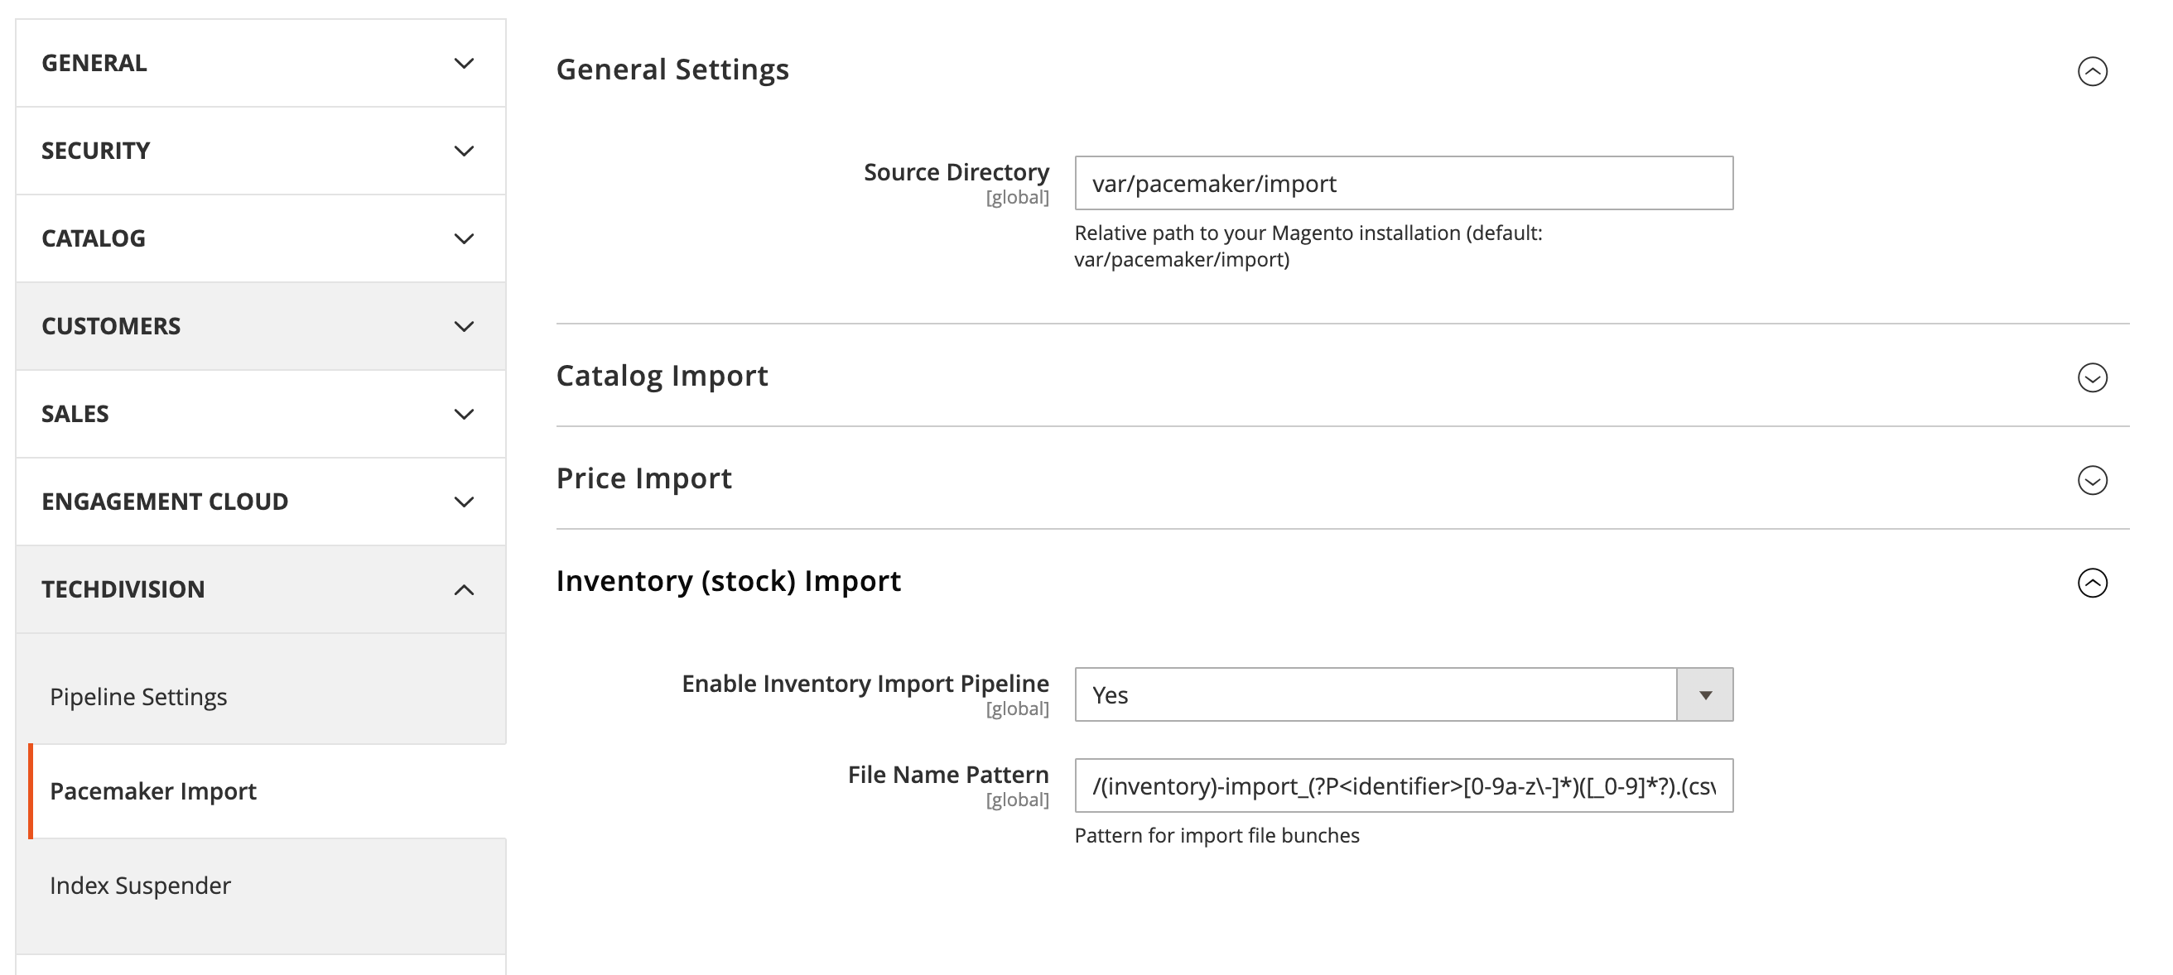
Task: Expand the SECURITY sidebar chevron
Action: click(464, 151)
